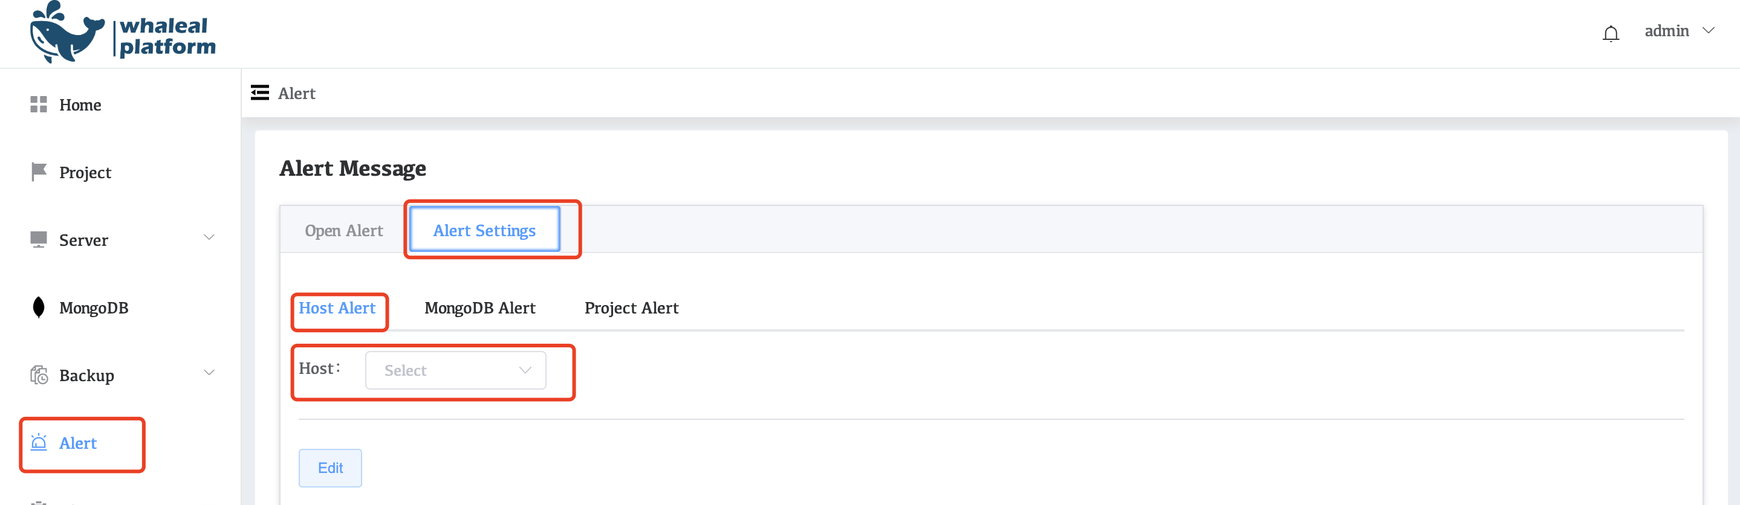Open the admin user dropdown menu

click(x=1679, y=31)
